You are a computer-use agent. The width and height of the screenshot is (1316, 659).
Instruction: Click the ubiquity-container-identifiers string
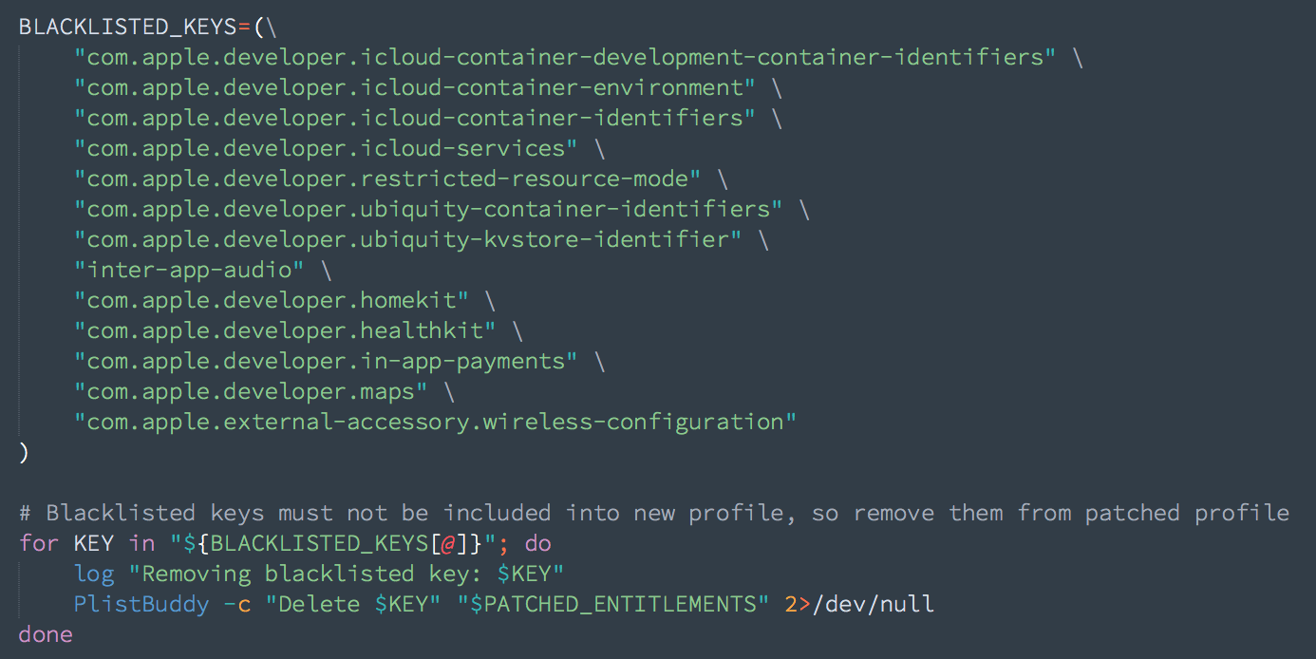point(428,209)
